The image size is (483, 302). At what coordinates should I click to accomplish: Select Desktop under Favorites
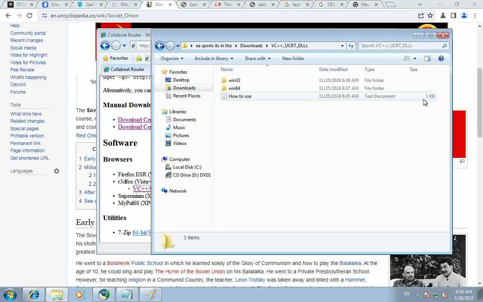[x=181, y=80]
